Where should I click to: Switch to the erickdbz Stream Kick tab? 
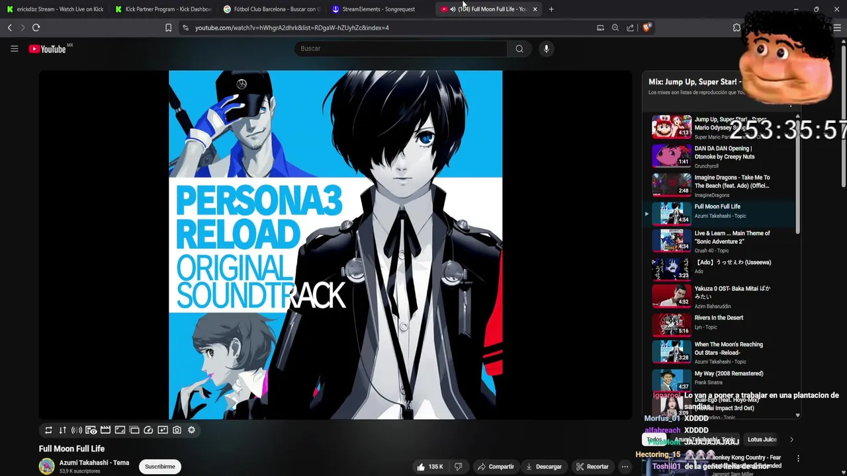(55, 9)
